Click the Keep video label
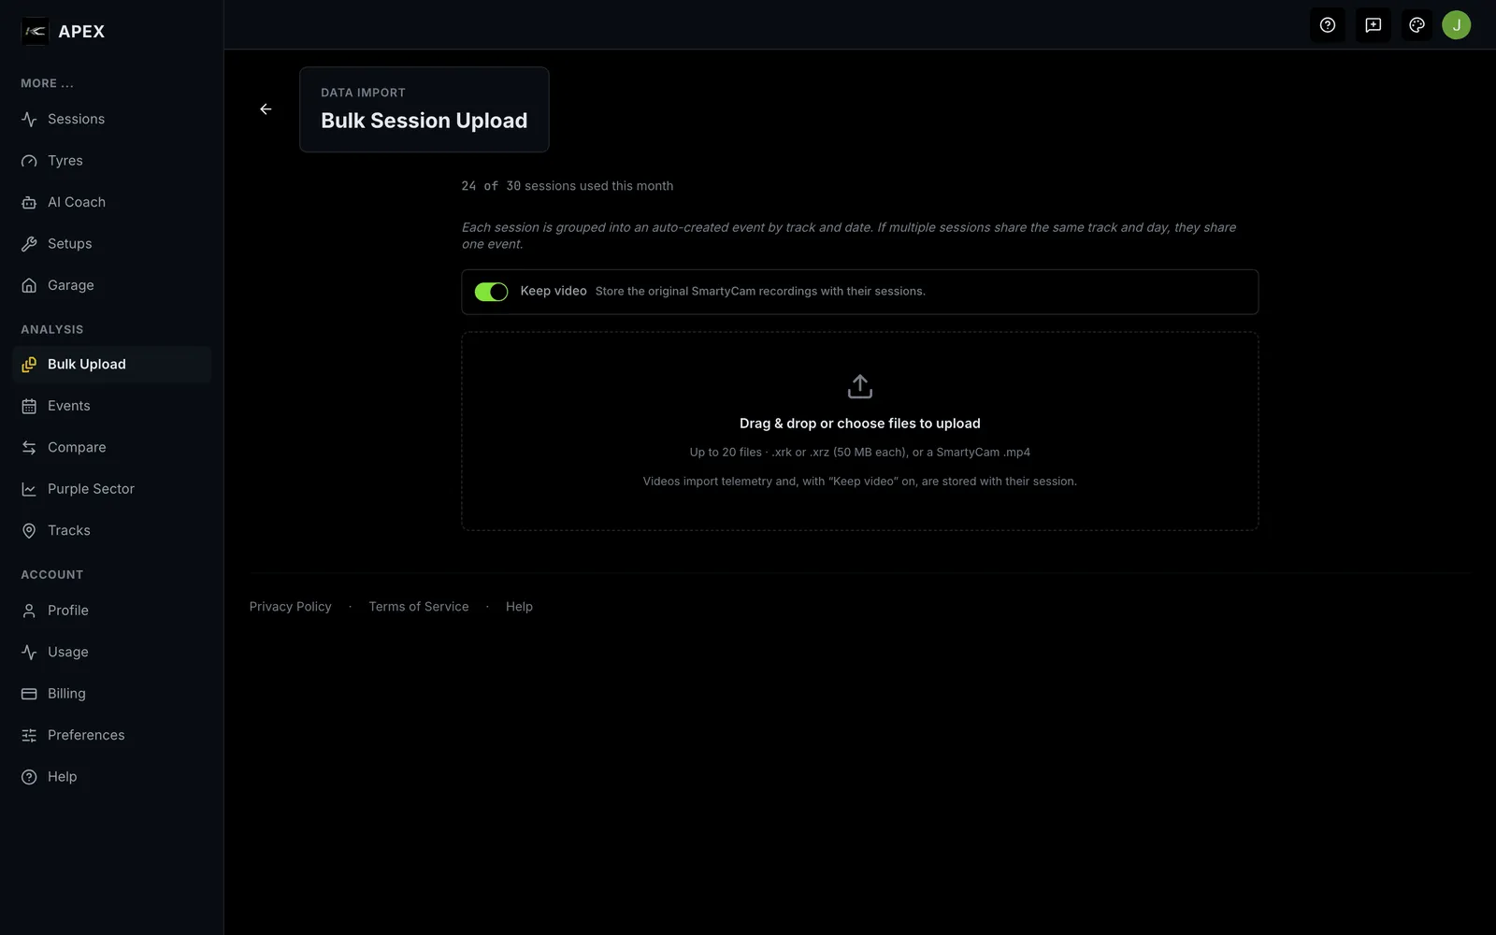Image resolution: width=1496 pixels, height=935 pixels. [554, 291]
